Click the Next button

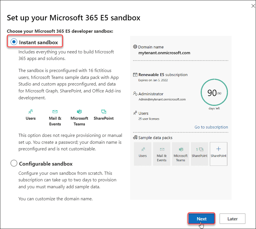(202, 219)
